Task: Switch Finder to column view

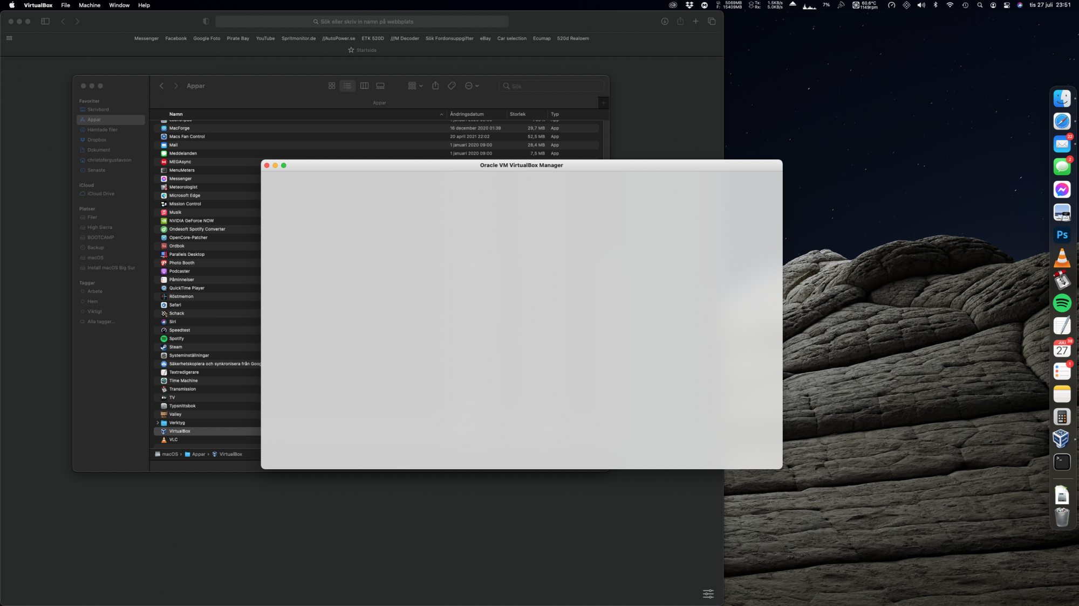Action: [364, 86]
